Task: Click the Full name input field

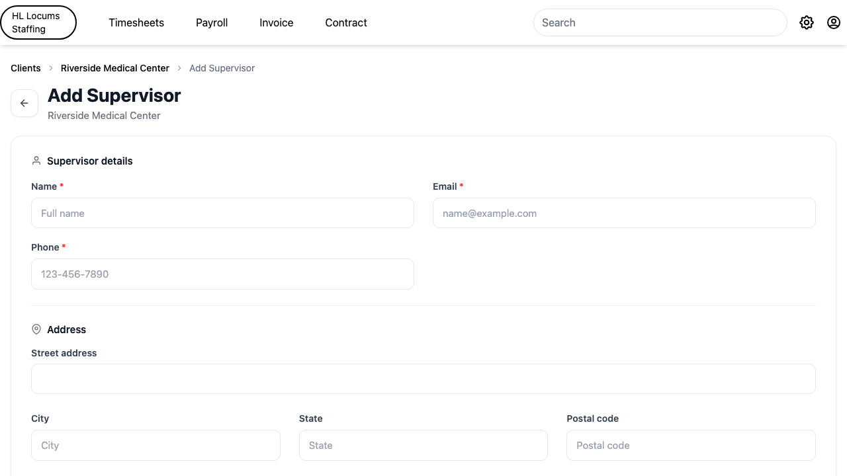Action: [x=222, y=214]
